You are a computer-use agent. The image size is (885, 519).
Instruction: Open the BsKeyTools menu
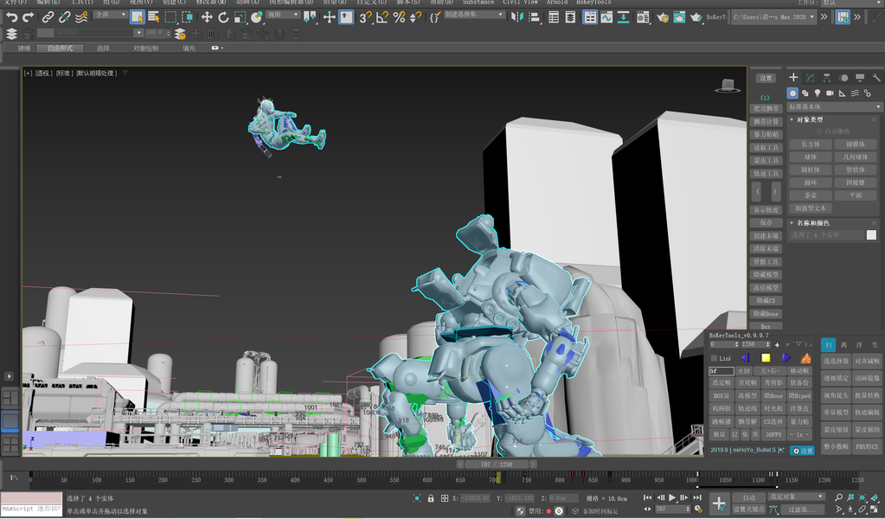[593, 3]
